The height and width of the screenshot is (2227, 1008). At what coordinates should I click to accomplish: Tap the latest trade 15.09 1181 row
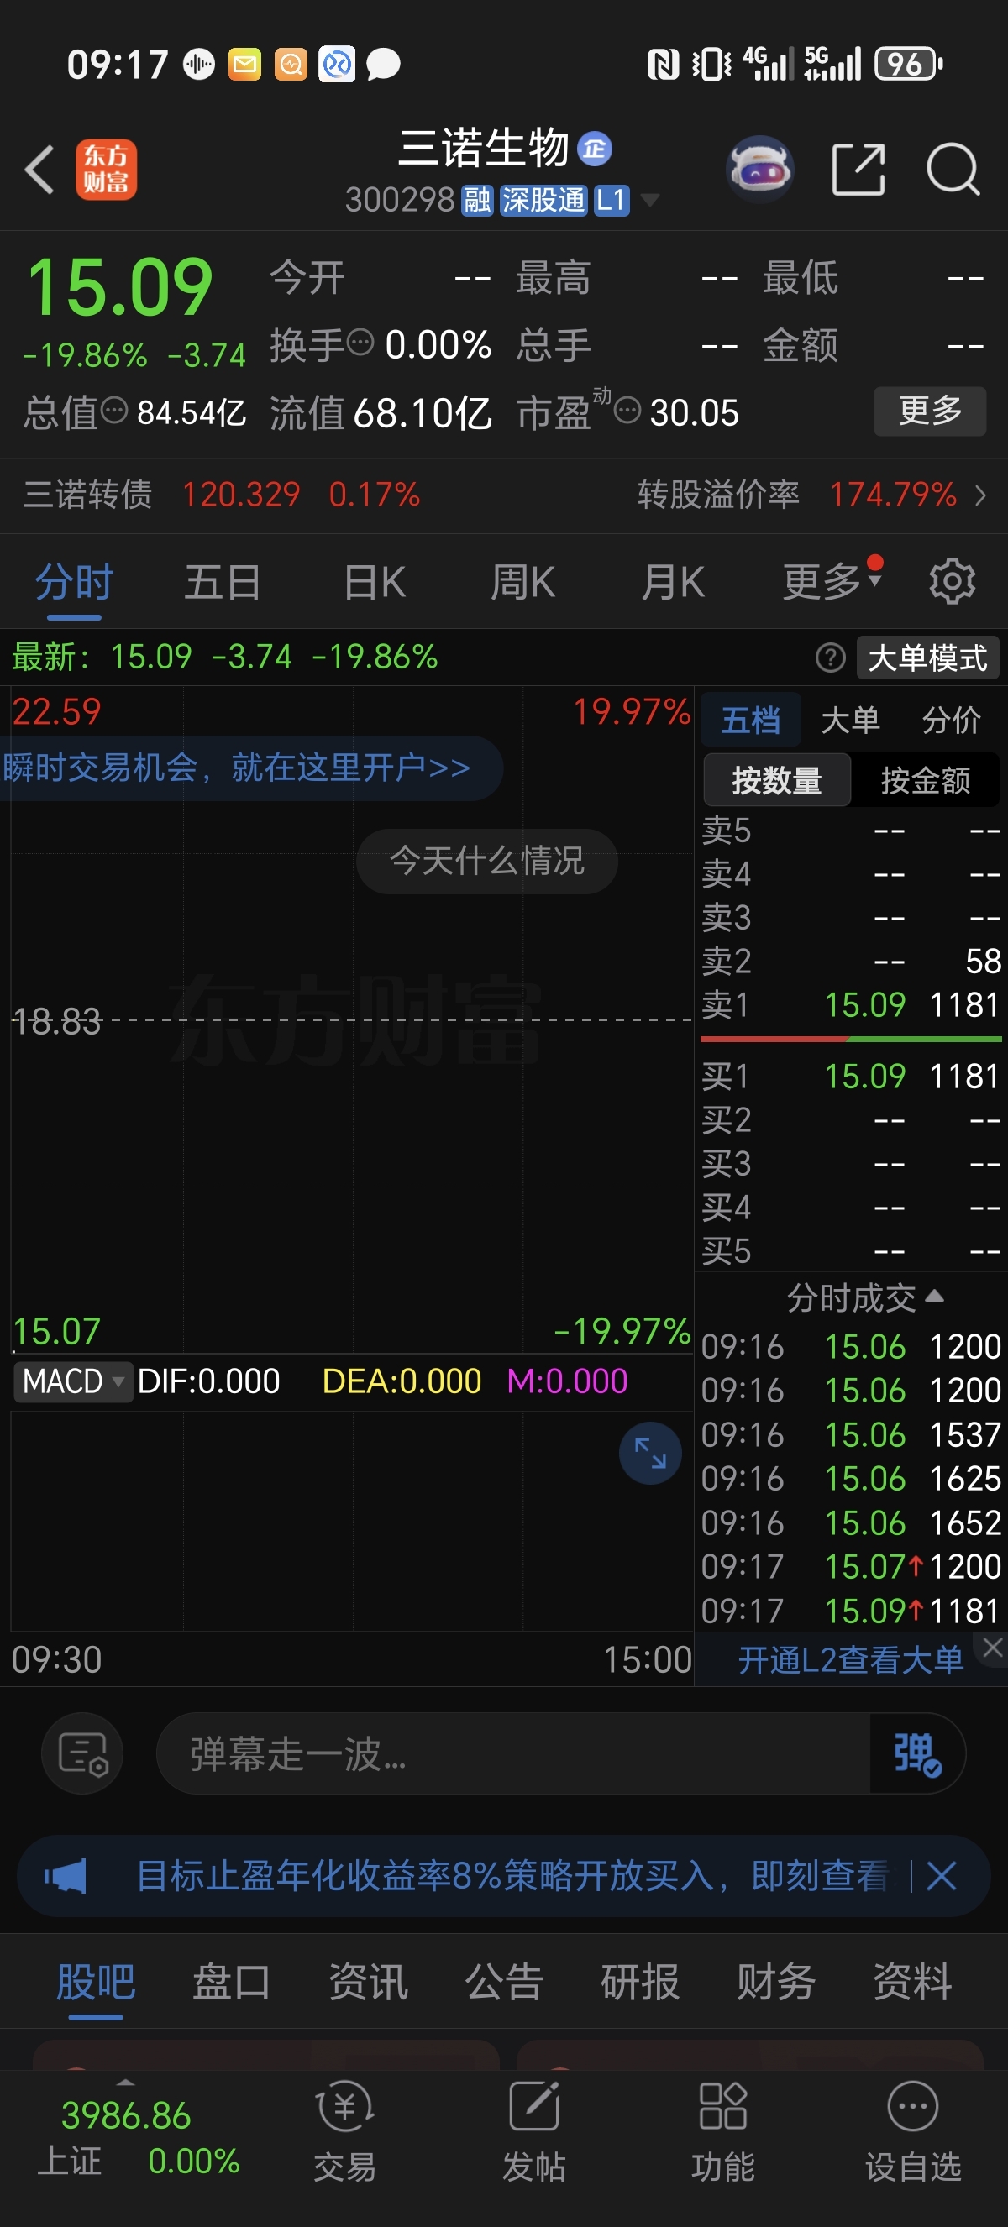coord(851,1611)
